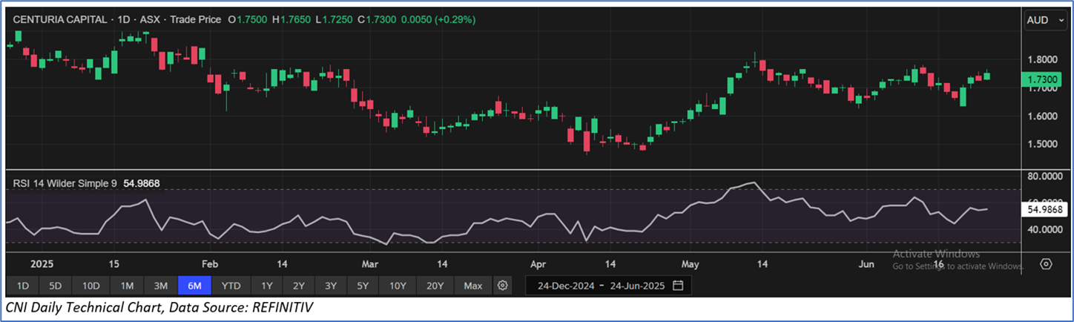Image resolution: width=1074 pixels, height=322 pixels.
Task: Click the target icon beside time axis
Action: [1046, 264]
